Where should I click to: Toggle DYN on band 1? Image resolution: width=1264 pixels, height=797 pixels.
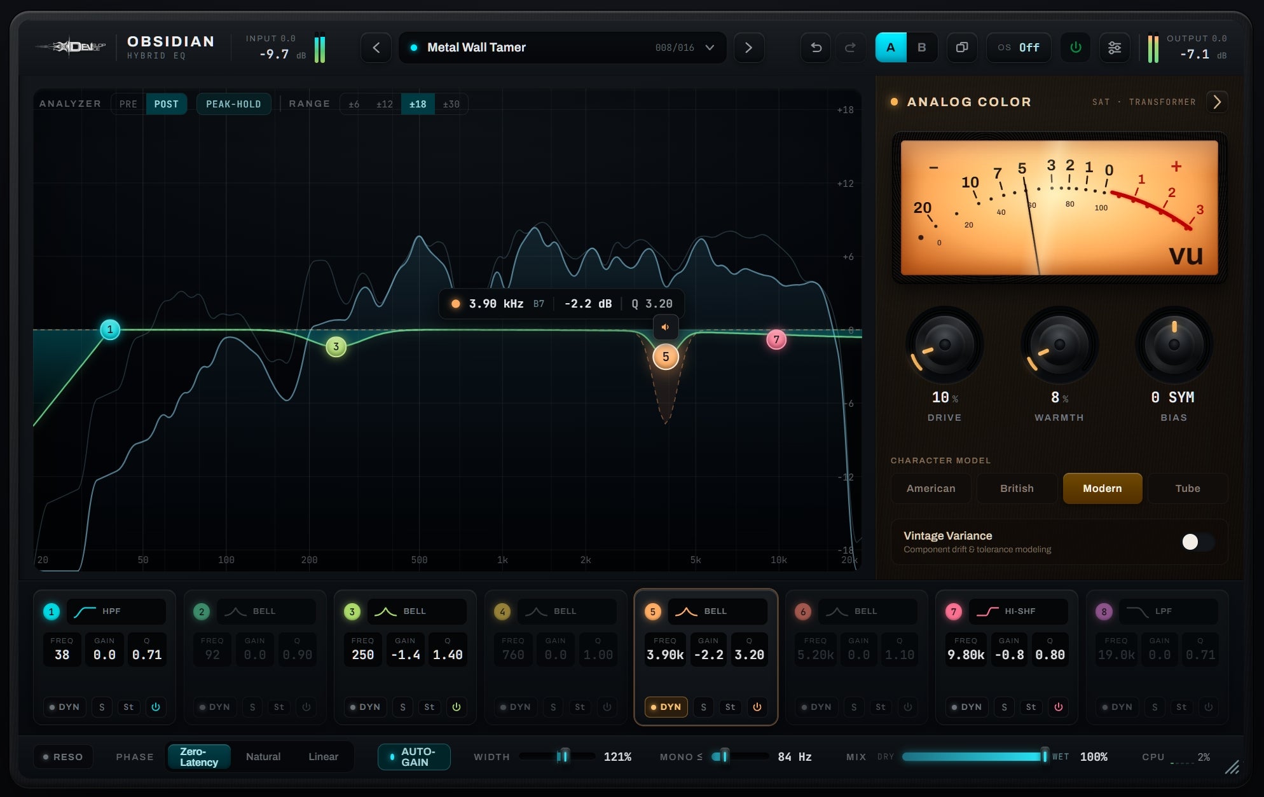(x=65, y=707)
